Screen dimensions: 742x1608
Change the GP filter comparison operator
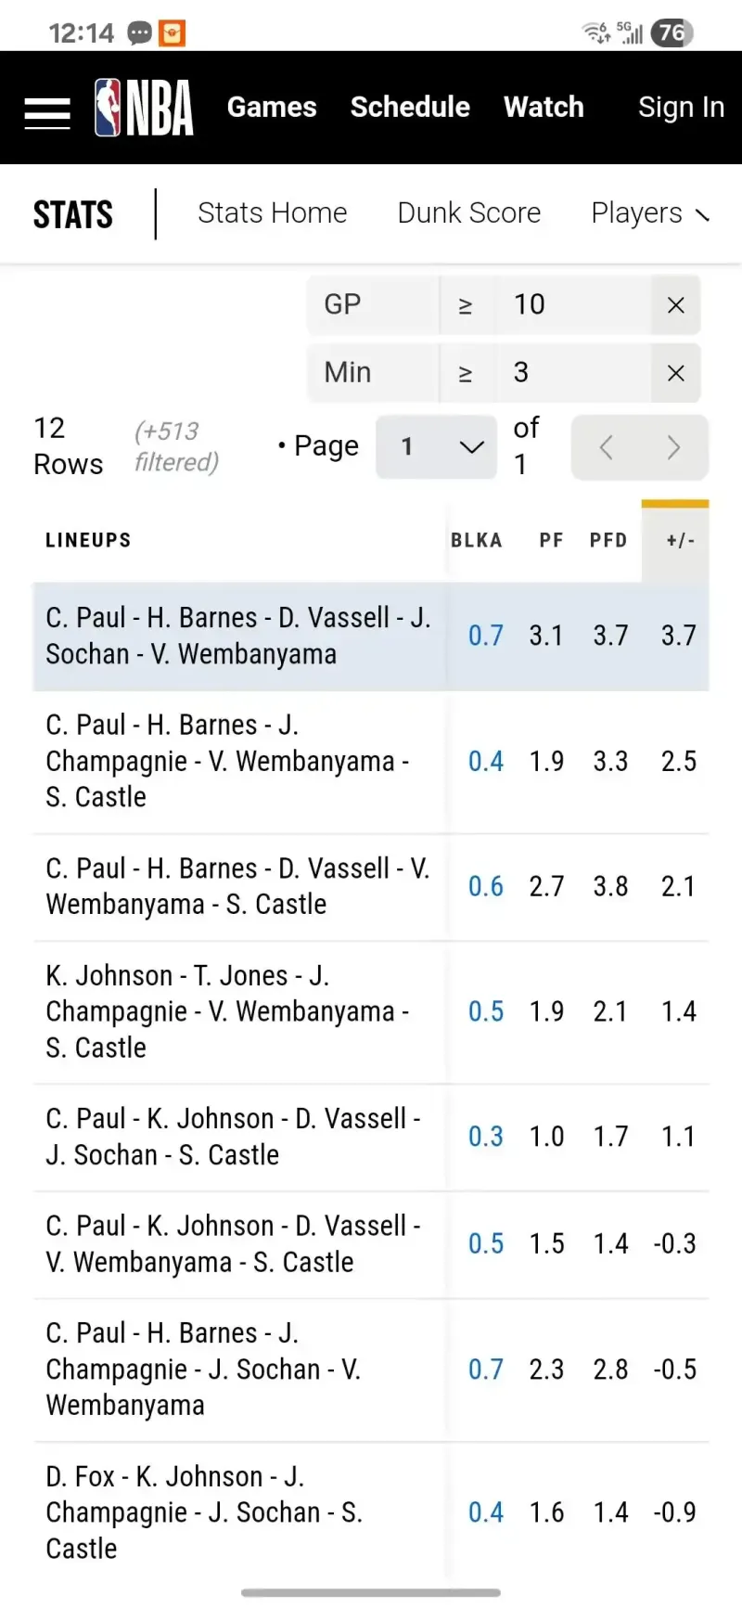click(x=466, y=305)
